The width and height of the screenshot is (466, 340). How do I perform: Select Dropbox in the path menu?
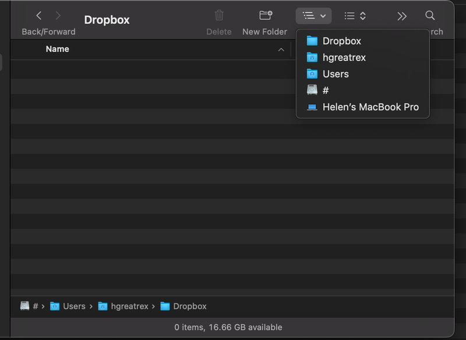click(341, 41)
